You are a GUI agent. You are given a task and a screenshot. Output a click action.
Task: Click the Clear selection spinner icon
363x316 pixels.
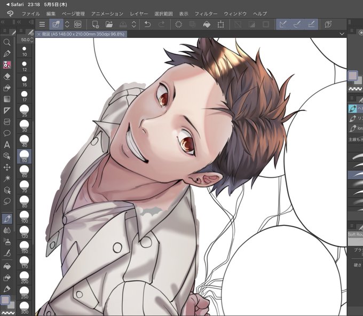click(x=179, y=25)
